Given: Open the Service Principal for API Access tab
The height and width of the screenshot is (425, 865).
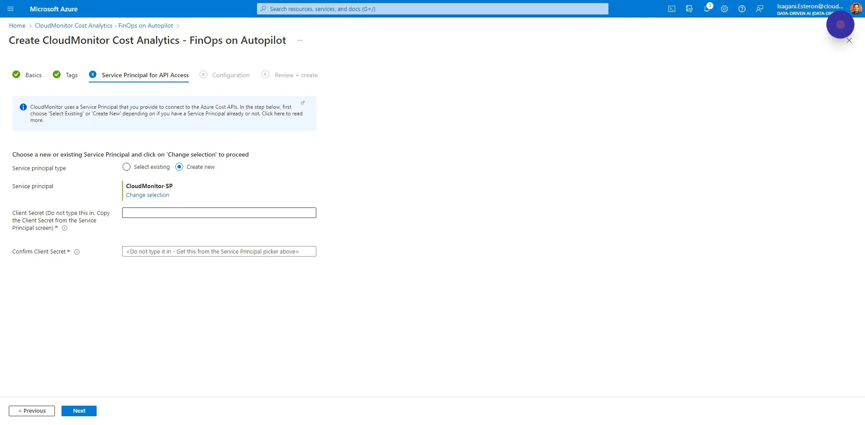Looking at the screenshot, I should 139,75.
